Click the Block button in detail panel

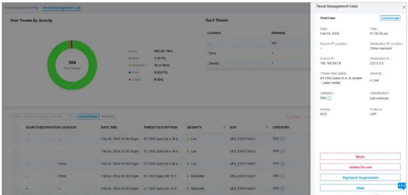360,157
